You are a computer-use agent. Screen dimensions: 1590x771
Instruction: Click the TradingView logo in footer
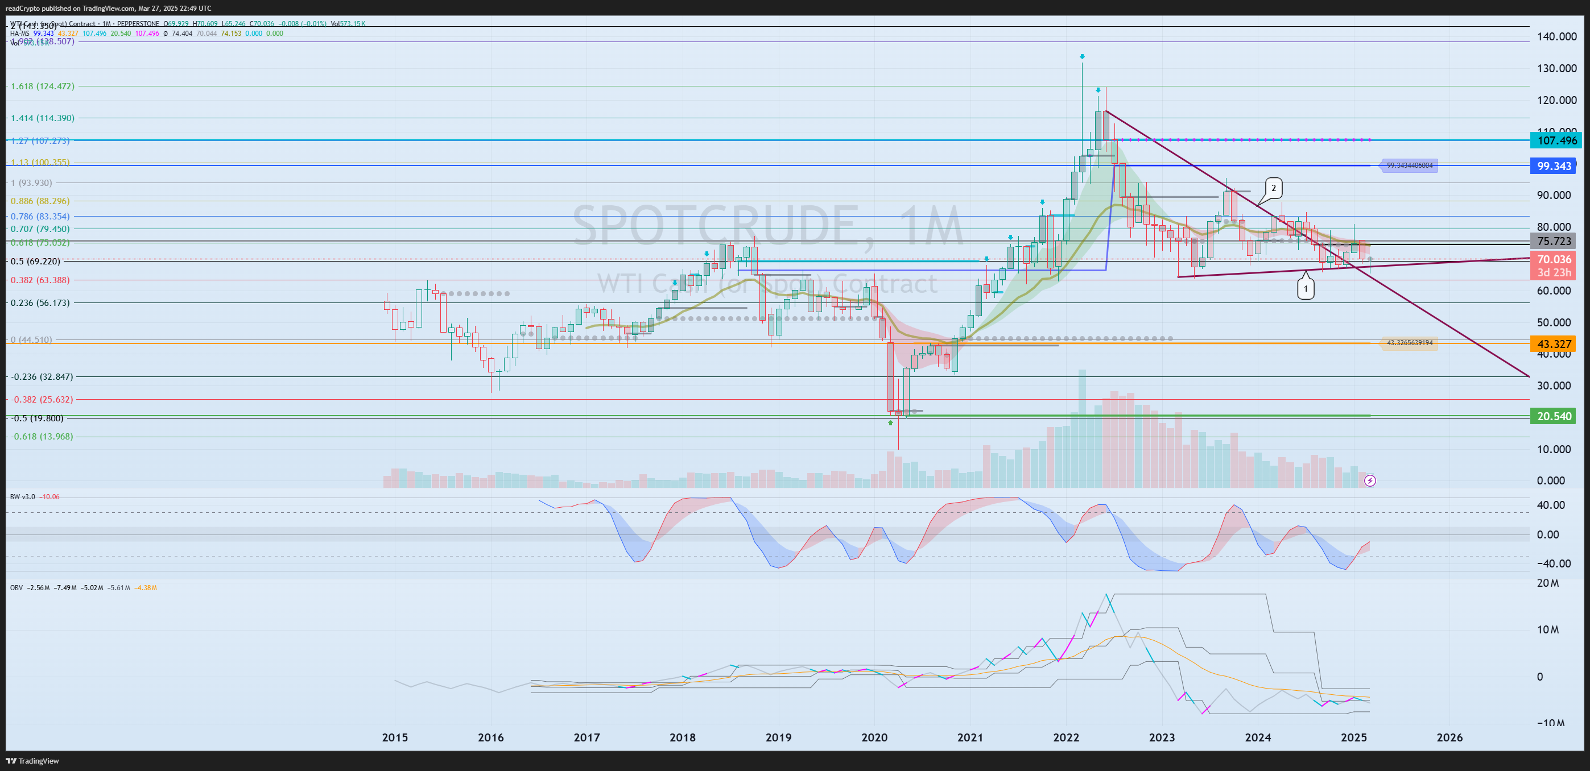(32, 761)
